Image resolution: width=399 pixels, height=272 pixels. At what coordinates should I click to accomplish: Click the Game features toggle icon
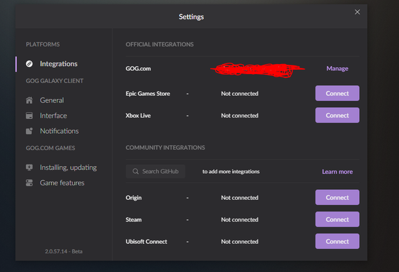tap(29, 183)
